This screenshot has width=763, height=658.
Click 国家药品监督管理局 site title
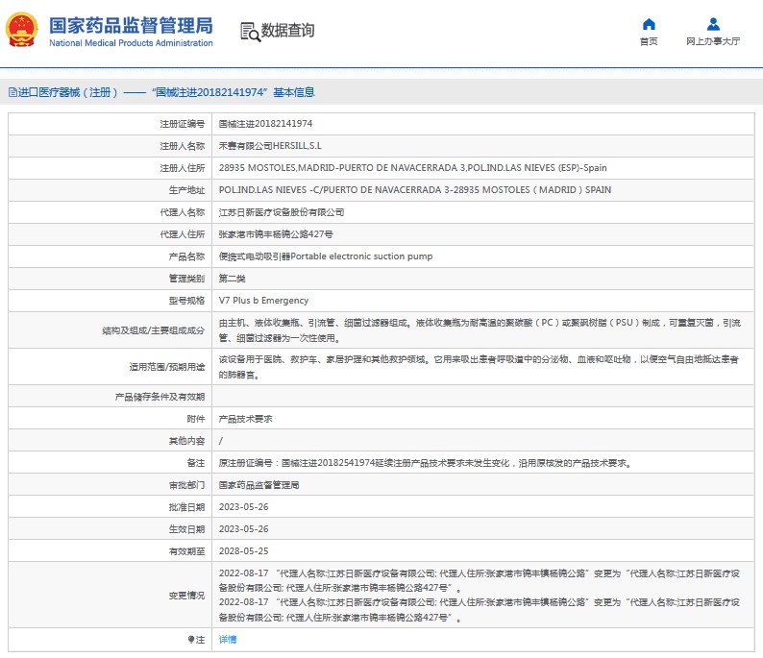[x=131, y=24]
